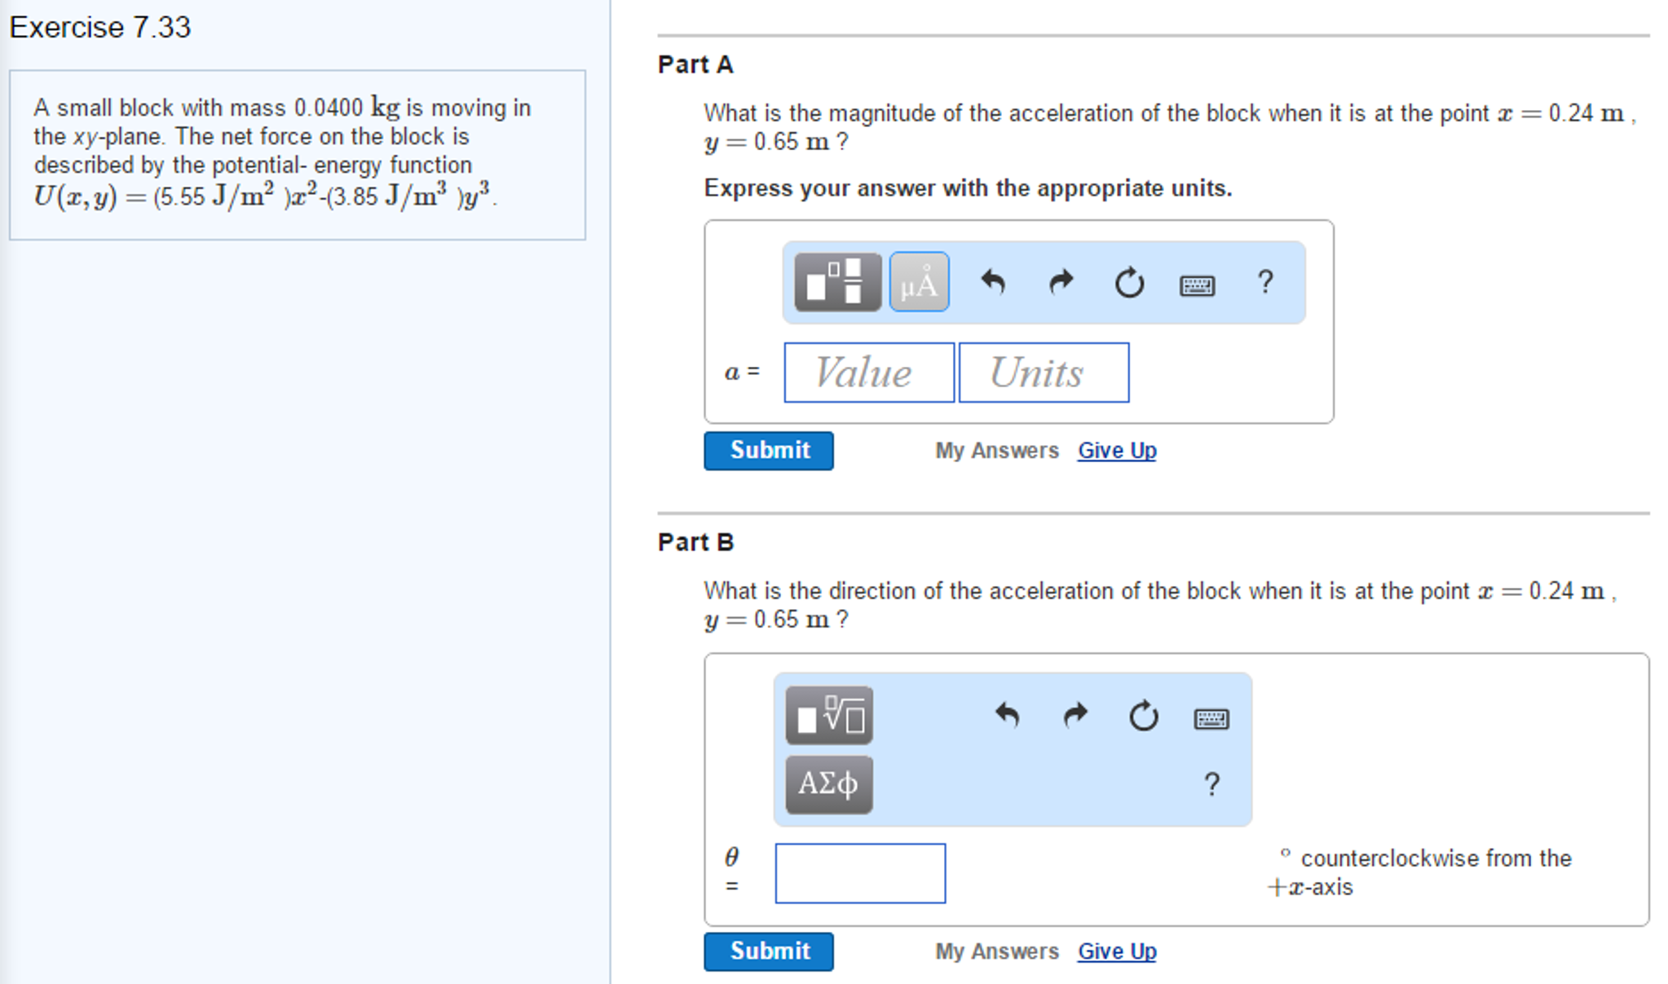Submit the Part B answer
Image resolution: width=1668 pixels, height=984 pixels.
[767, 951]
